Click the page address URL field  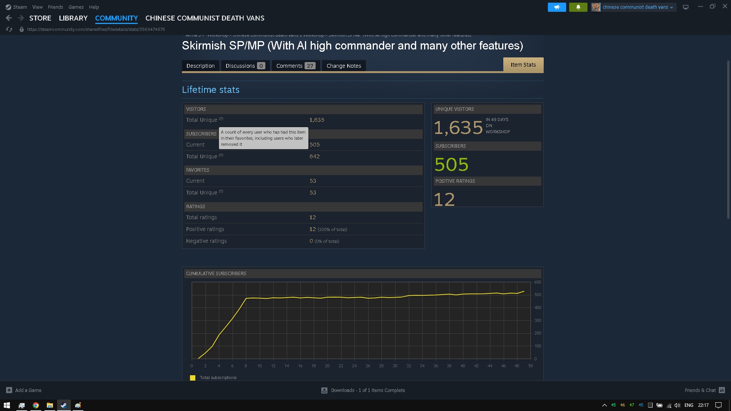point(96,29)
